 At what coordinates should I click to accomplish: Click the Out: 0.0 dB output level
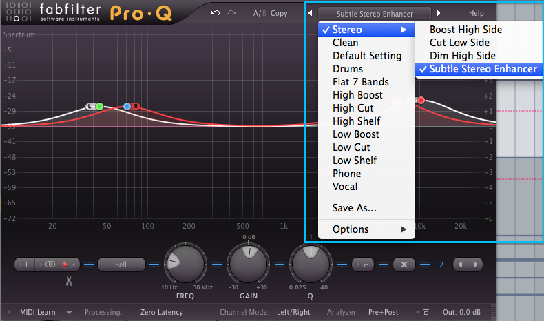[461, 312]
